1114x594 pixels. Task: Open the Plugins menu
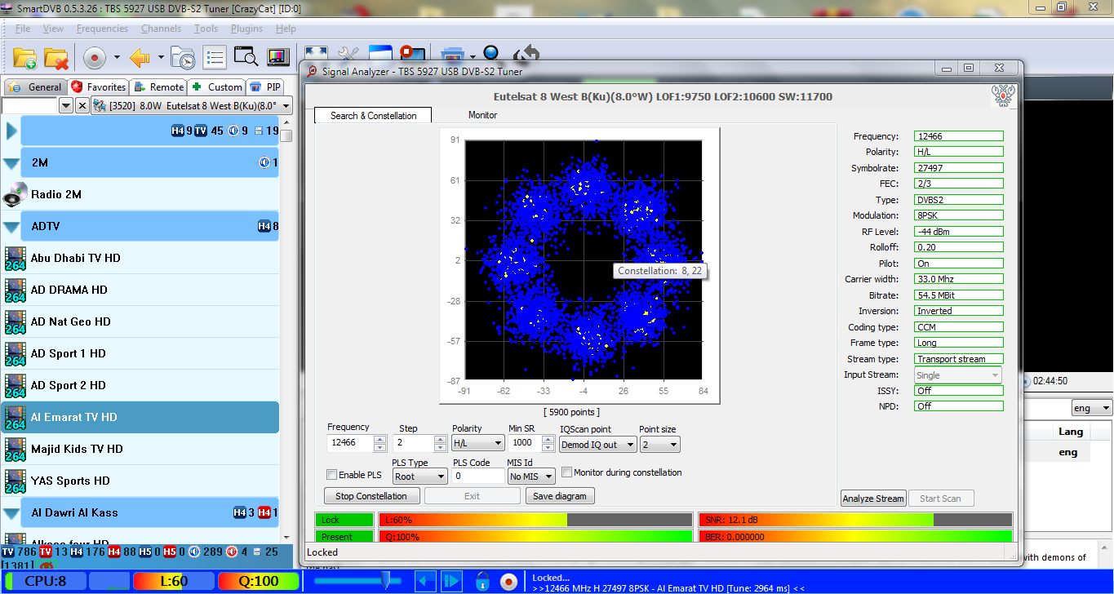246,29
